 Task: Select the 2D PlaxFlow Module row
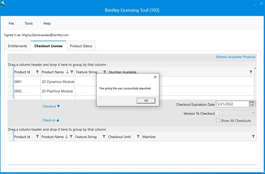click(x=131, y=91)
